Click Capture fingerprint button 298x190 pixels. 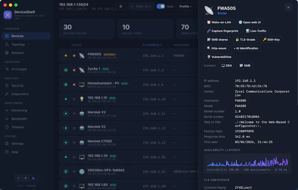(222, 31)
